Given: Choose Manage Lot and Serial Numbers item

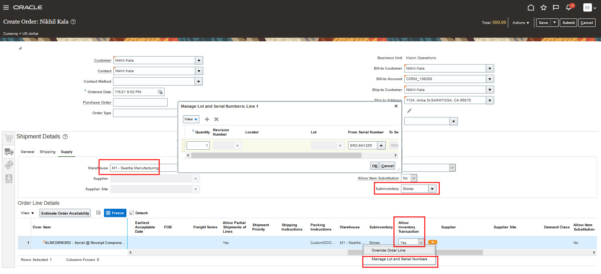Looking at the screenshot, I should point(399,259).
